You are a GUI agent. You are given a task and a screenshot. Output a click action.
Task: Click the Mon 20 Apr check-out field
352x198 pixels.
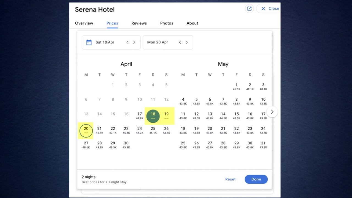click(158, 42)
